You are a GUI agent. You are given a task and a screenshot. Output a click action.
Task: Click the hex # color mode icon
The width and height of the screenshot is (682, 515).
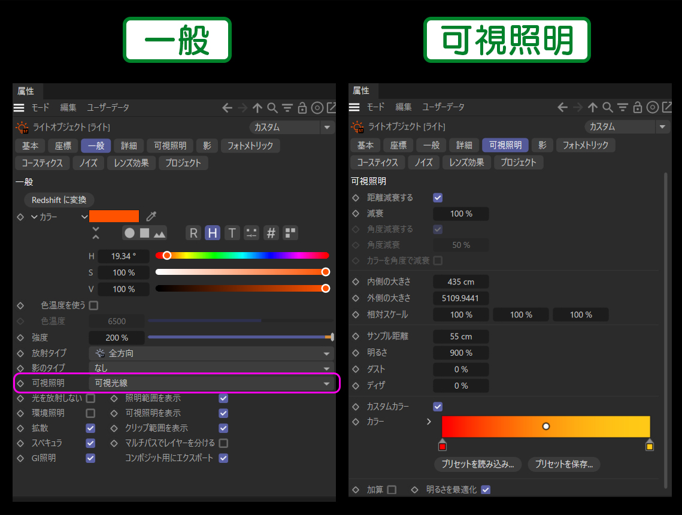(x=271, y=233)
